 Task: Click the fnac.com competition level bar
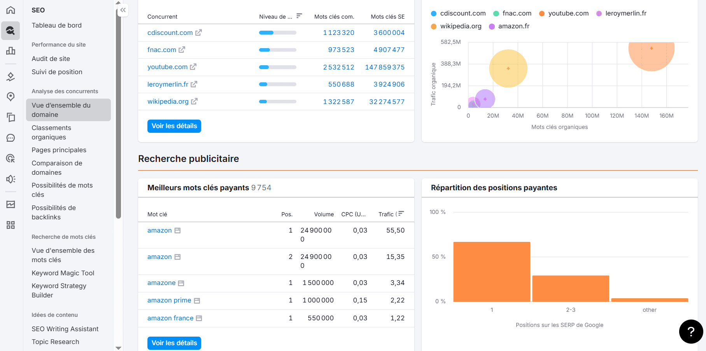click(278, 50)
